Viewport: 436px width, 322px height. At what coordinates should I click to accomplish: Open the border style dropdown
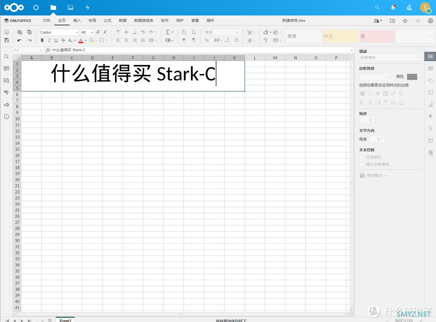click(x=374, y=77)
